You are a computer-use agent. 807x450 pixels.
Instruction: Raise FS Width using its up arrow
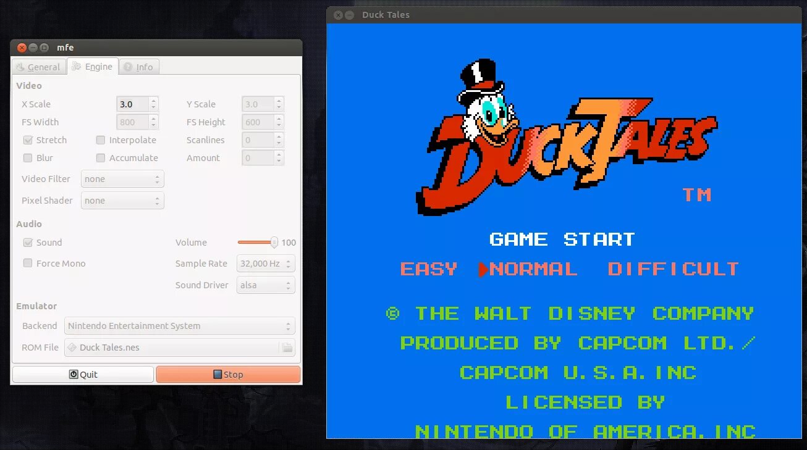pyautogui.click(x=154, y=119)
